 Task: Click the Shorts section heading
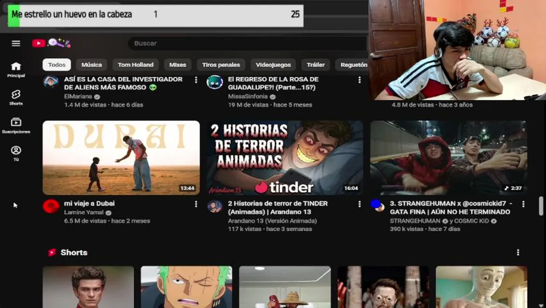(74, 252)
